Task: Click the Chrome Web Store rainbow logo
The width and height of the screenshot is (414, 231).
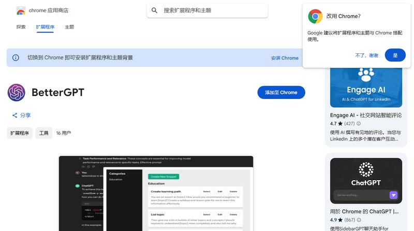Action: tap(21, 10)
